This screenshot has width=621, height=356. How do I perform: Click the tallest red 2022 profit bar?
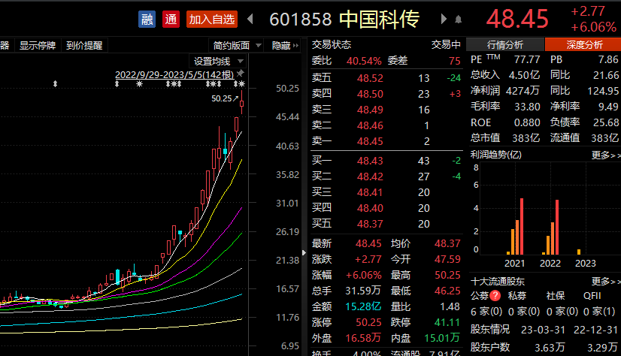pos(557,227)
